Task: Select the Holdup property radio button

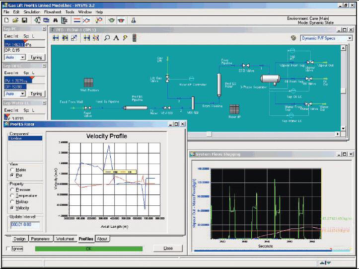Action: (12, 201)
